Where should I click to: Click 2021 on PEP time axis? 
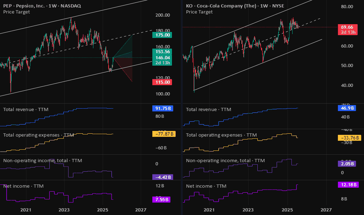coord(25,210)
